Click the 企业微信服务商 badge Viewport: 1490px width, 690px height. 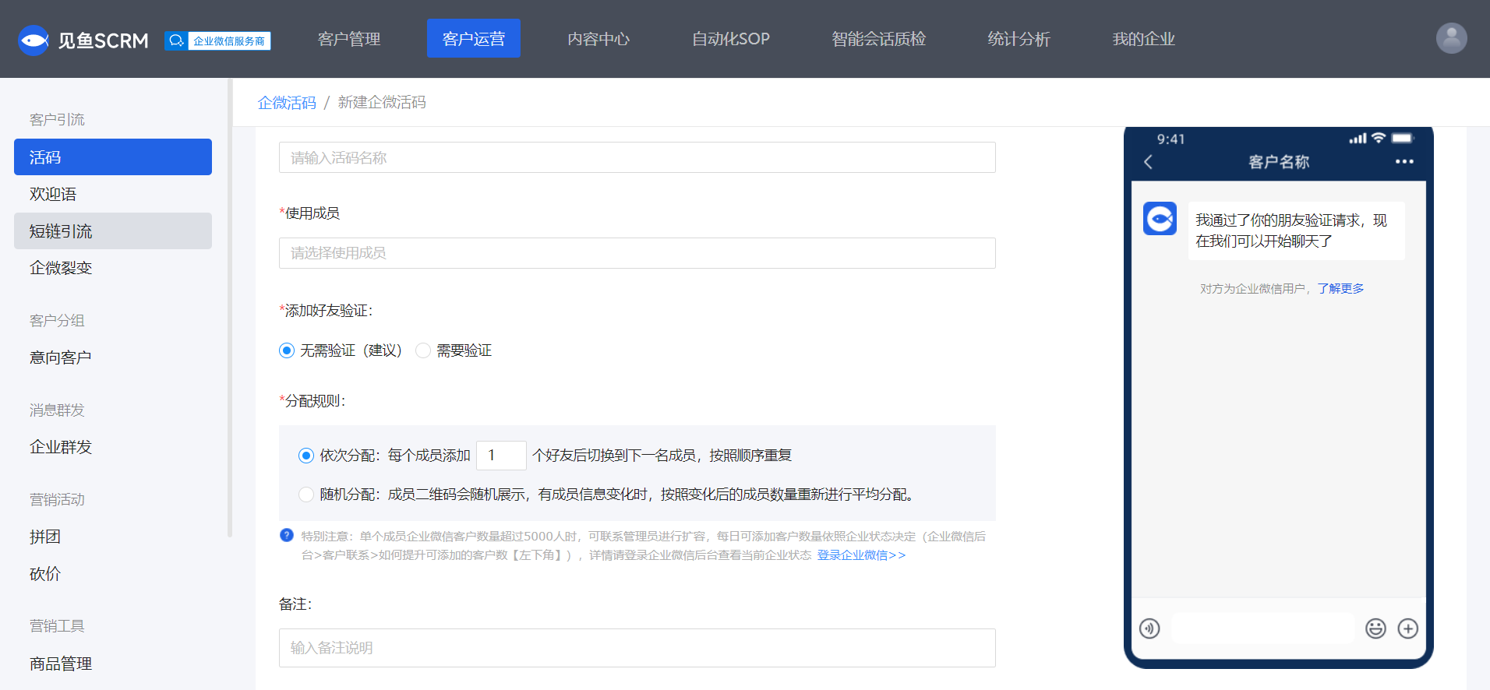217,40
